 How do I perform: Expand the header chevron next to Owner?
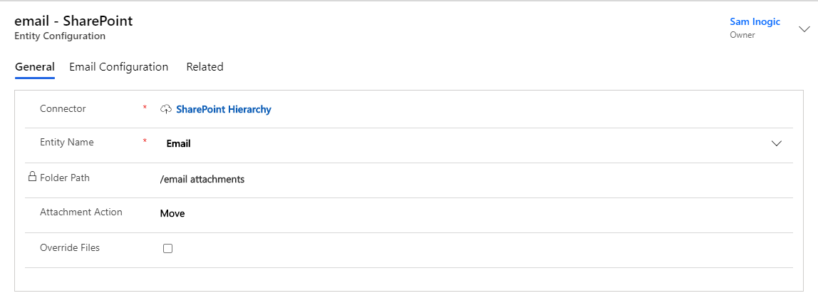click(804, 29)
